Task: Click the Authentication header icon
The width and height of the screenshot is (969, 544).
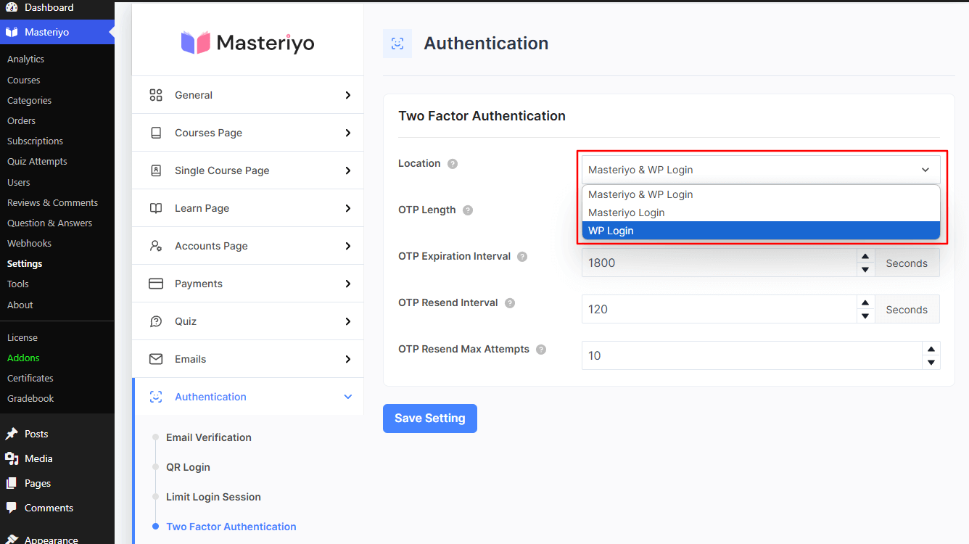Action: 397,44
